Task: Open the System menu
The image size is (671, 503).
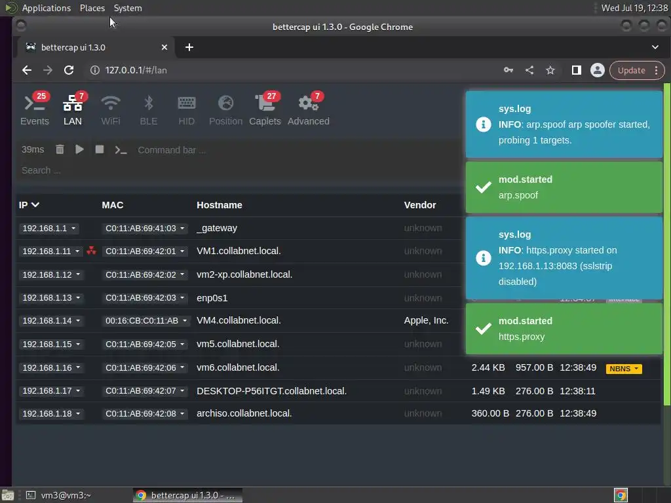Action: pyautogui.click(x=128, y=8)
